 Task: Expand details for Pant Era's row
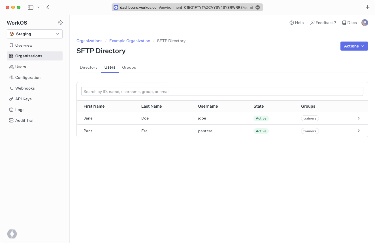(359, 131)
